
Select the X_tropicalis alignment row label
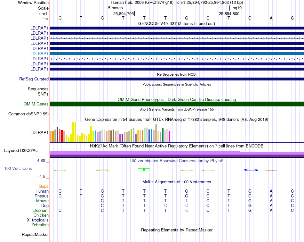[38, 220]
